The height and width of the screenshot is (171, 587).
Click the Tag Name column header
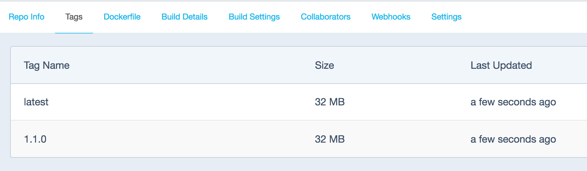click(47, 65)
